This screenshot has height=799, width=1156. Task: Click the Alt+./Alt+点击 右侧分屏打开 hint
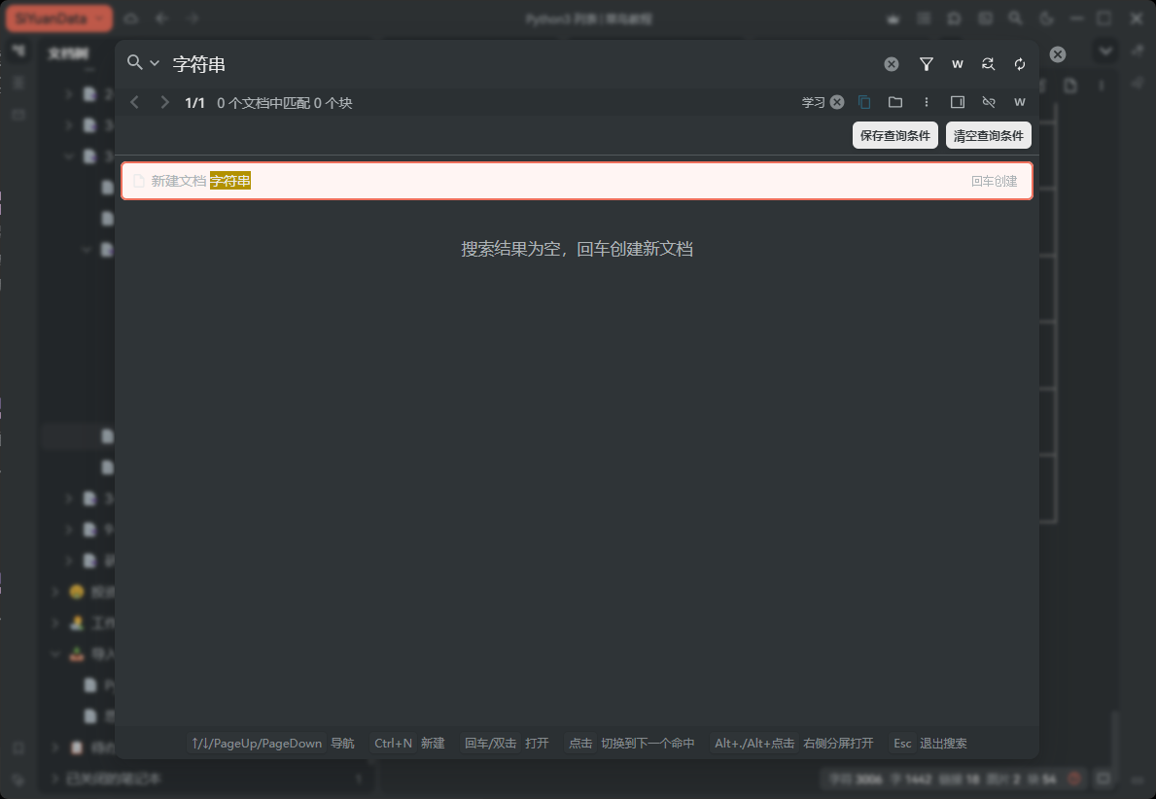(x=793, y=743)
